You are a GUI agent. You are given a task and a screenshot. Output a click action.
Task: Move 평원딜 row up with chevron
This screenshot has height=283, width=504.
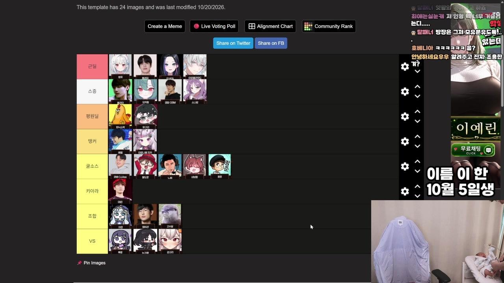tap(417, 112)
